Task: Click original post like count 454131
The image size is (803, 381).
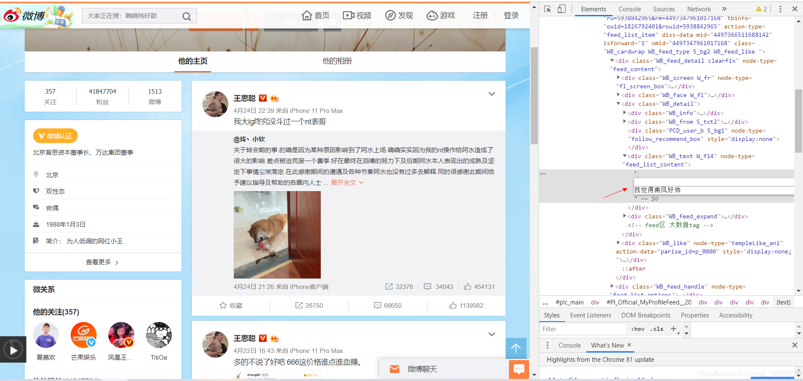Action: (x=479, y=287)
